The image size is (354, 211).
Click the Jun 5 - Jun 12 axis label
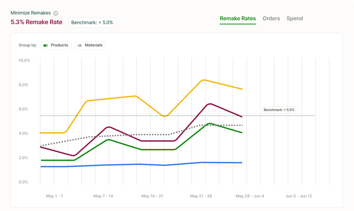tap(299, 196)
